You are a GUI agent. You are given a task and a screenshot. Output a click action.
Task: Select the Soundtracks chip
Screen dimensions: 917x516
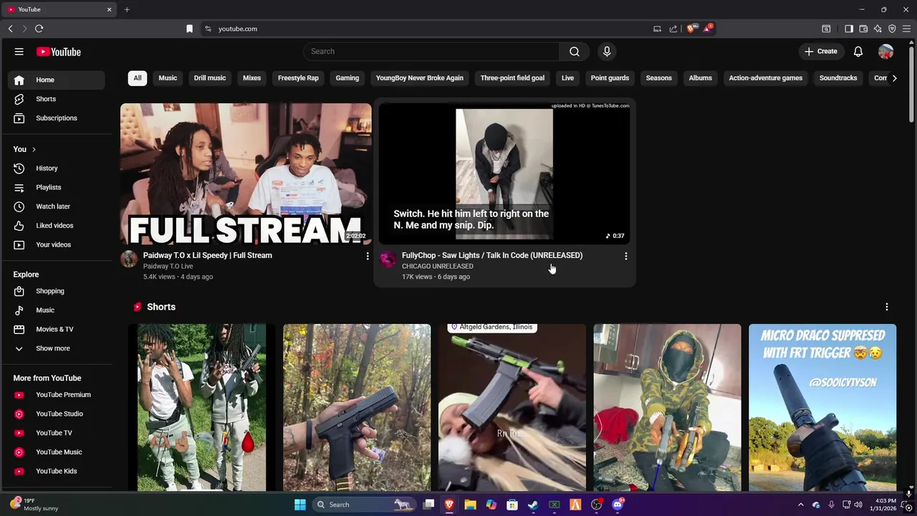838,78
